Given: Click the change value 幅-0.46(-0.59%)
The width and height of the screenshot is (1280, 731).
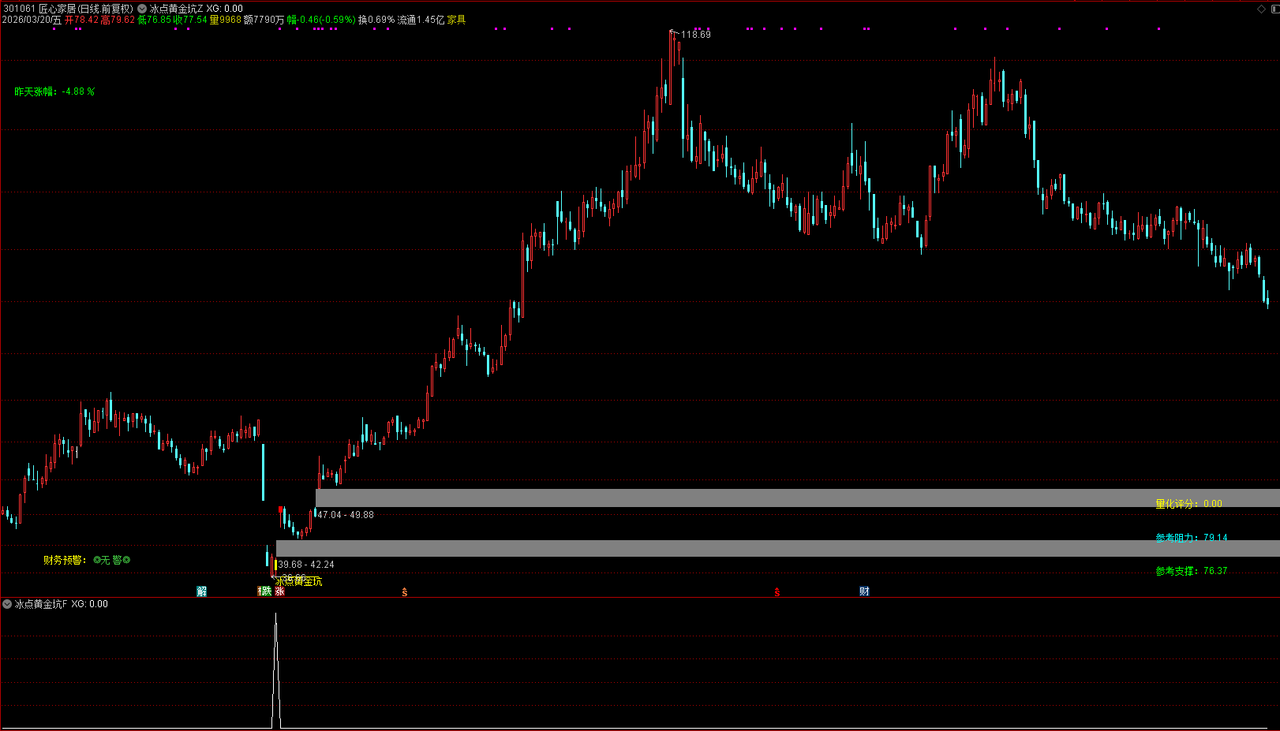Looking at the screenshot, I should [321, 20].
